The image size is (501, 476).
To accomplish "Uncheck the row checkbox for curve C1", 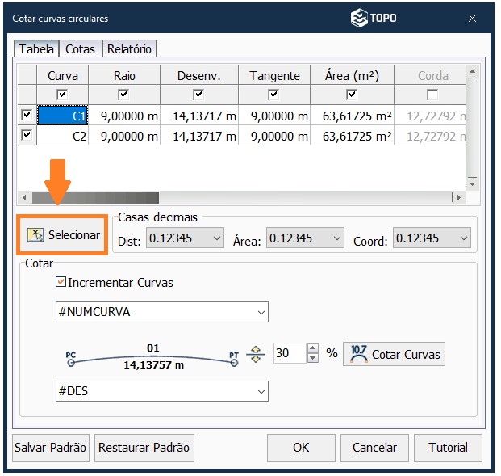I will [x=27, y=116].
